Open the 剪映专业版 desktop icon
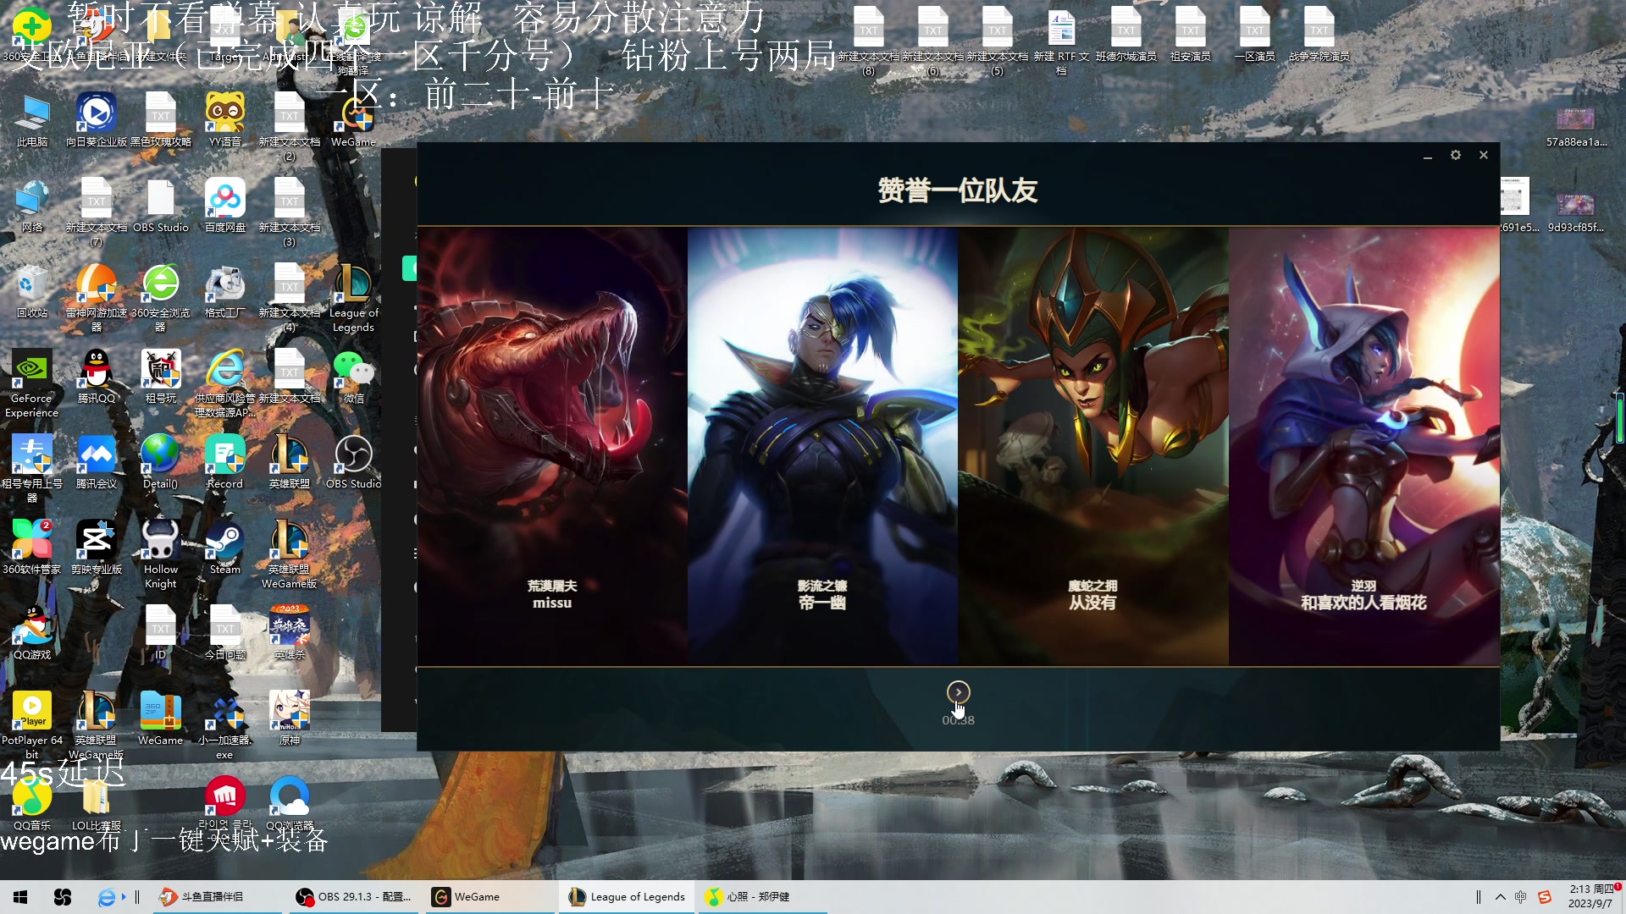 (97, 548)
